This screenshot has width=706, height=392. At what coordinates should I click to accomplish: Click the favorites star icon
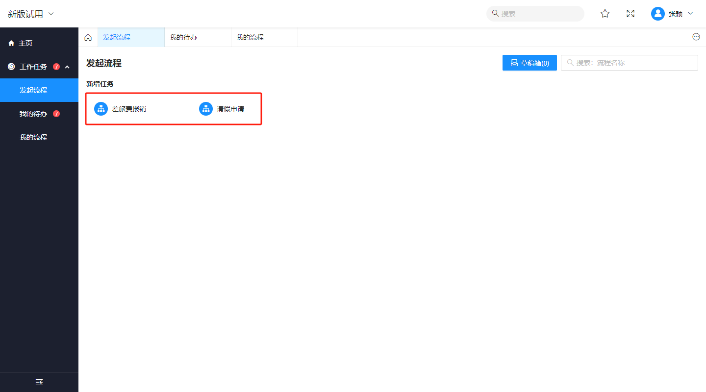pos(605,14)
